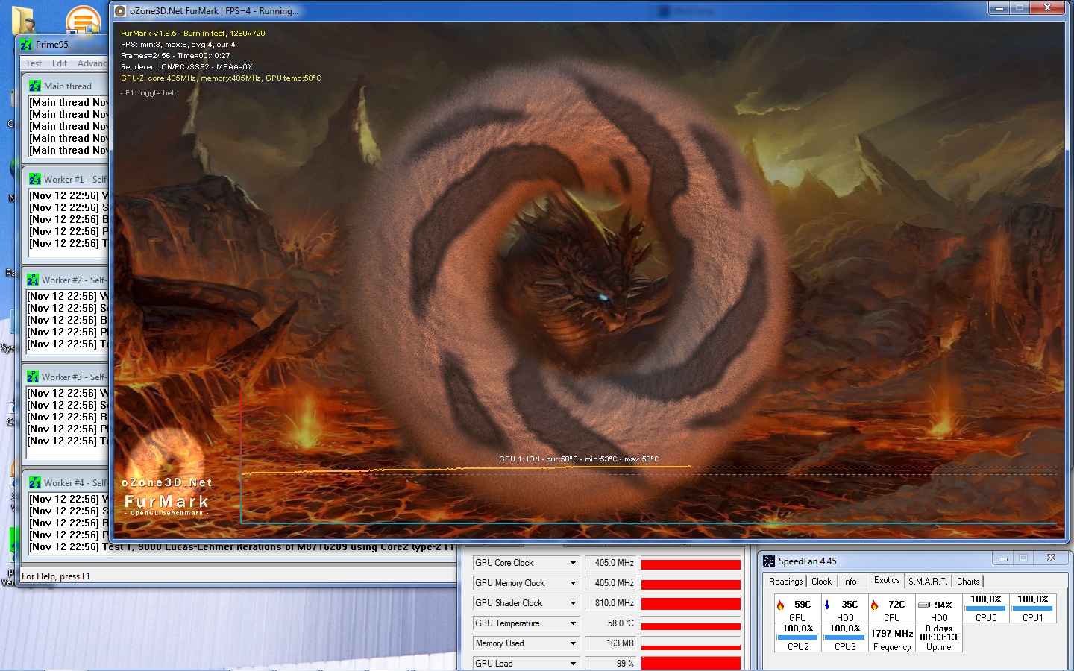Click the CPU3 usage bar in SpeedFan
The width and height of the screenshot is (1074, 671).
click(844, 637)
